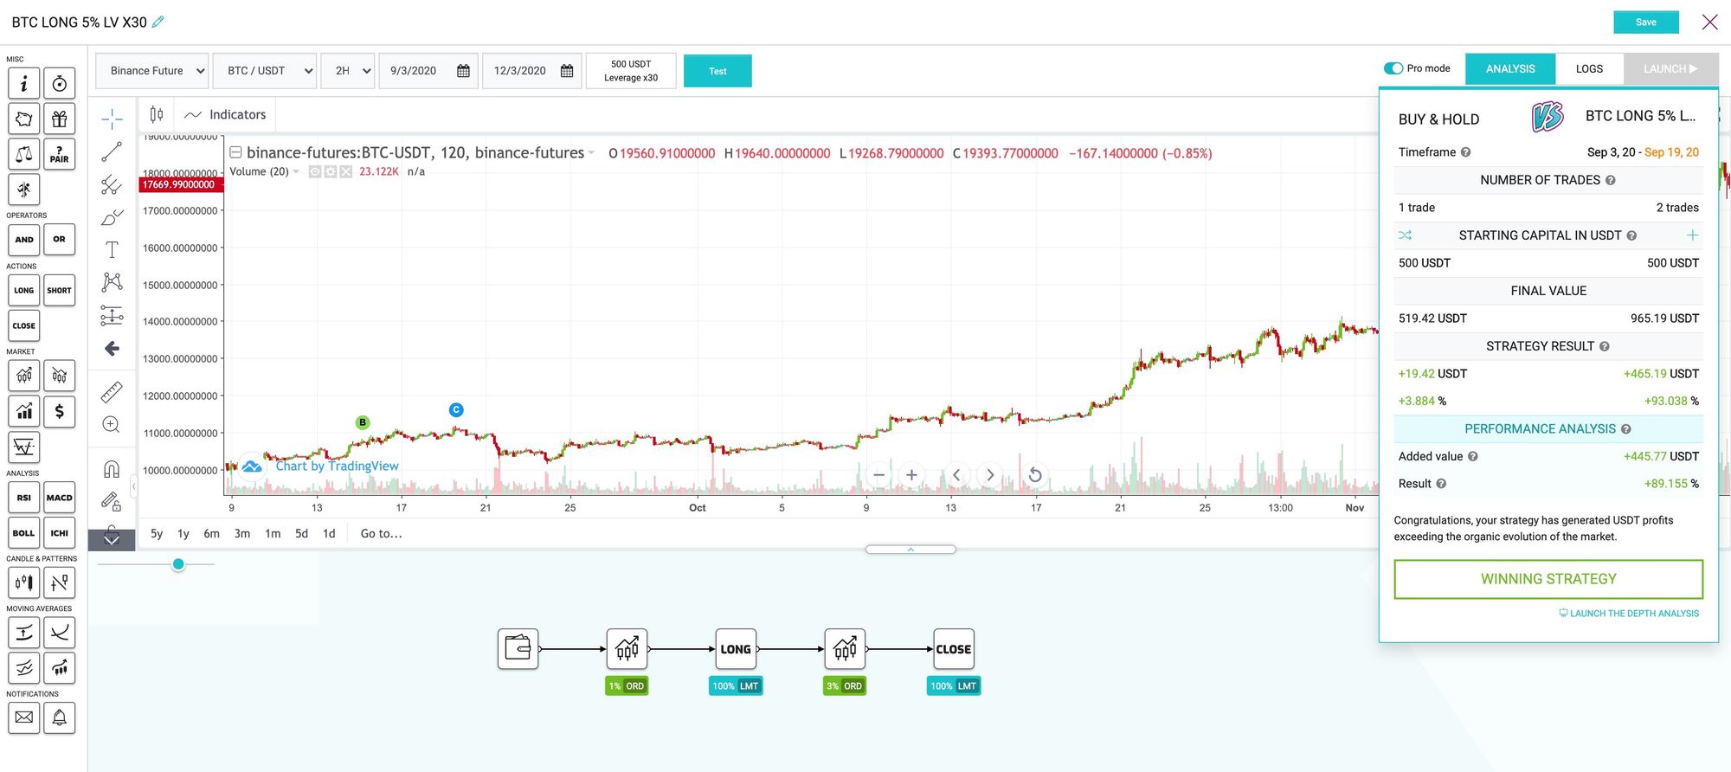Select the text annotation tool
Image resolution: width=1731 pixels, height=772 pixels.
pos(112,250)
